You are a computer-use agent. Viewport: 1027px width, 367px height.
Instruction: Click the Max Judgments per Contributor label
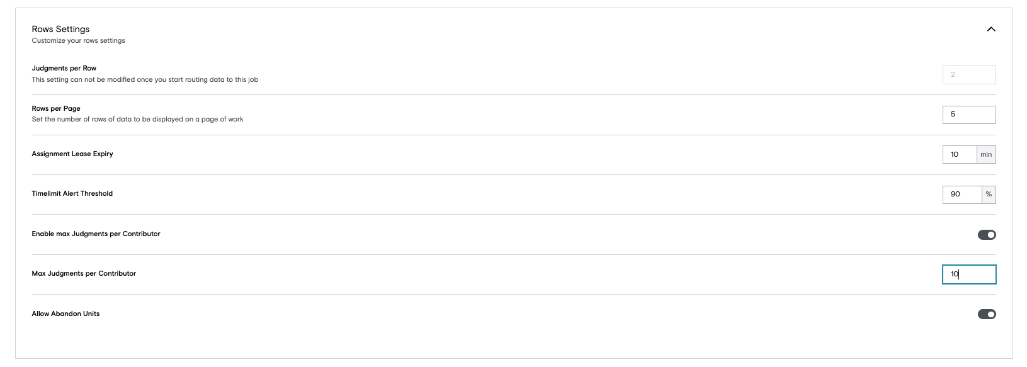84,273
